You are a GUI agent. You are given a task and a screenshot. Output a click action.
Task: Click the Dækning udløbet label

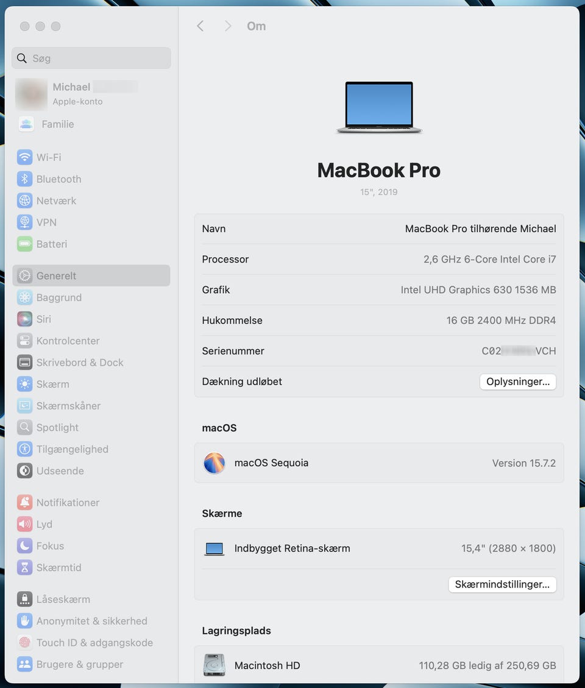click(x=242, y=381)
